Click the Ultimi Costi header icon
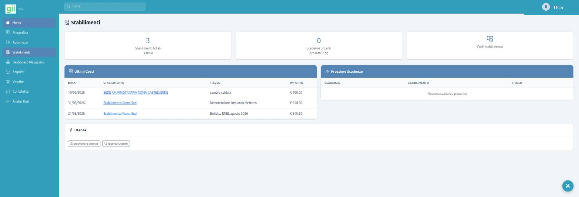Viewport: 579px width, 197px height. [71, 71]
